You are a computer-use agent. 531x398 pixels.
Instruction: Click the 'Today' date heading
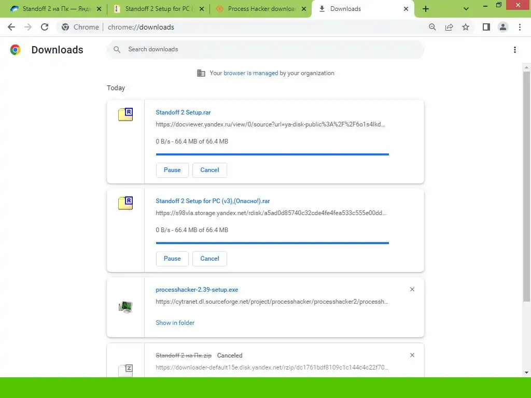click(x=116, y=88)
